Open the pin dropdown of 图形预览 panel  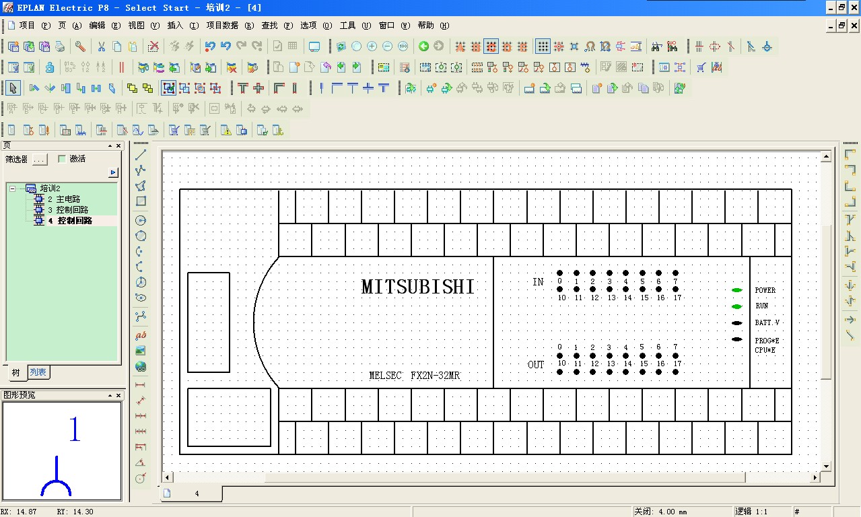click(110, 394)
